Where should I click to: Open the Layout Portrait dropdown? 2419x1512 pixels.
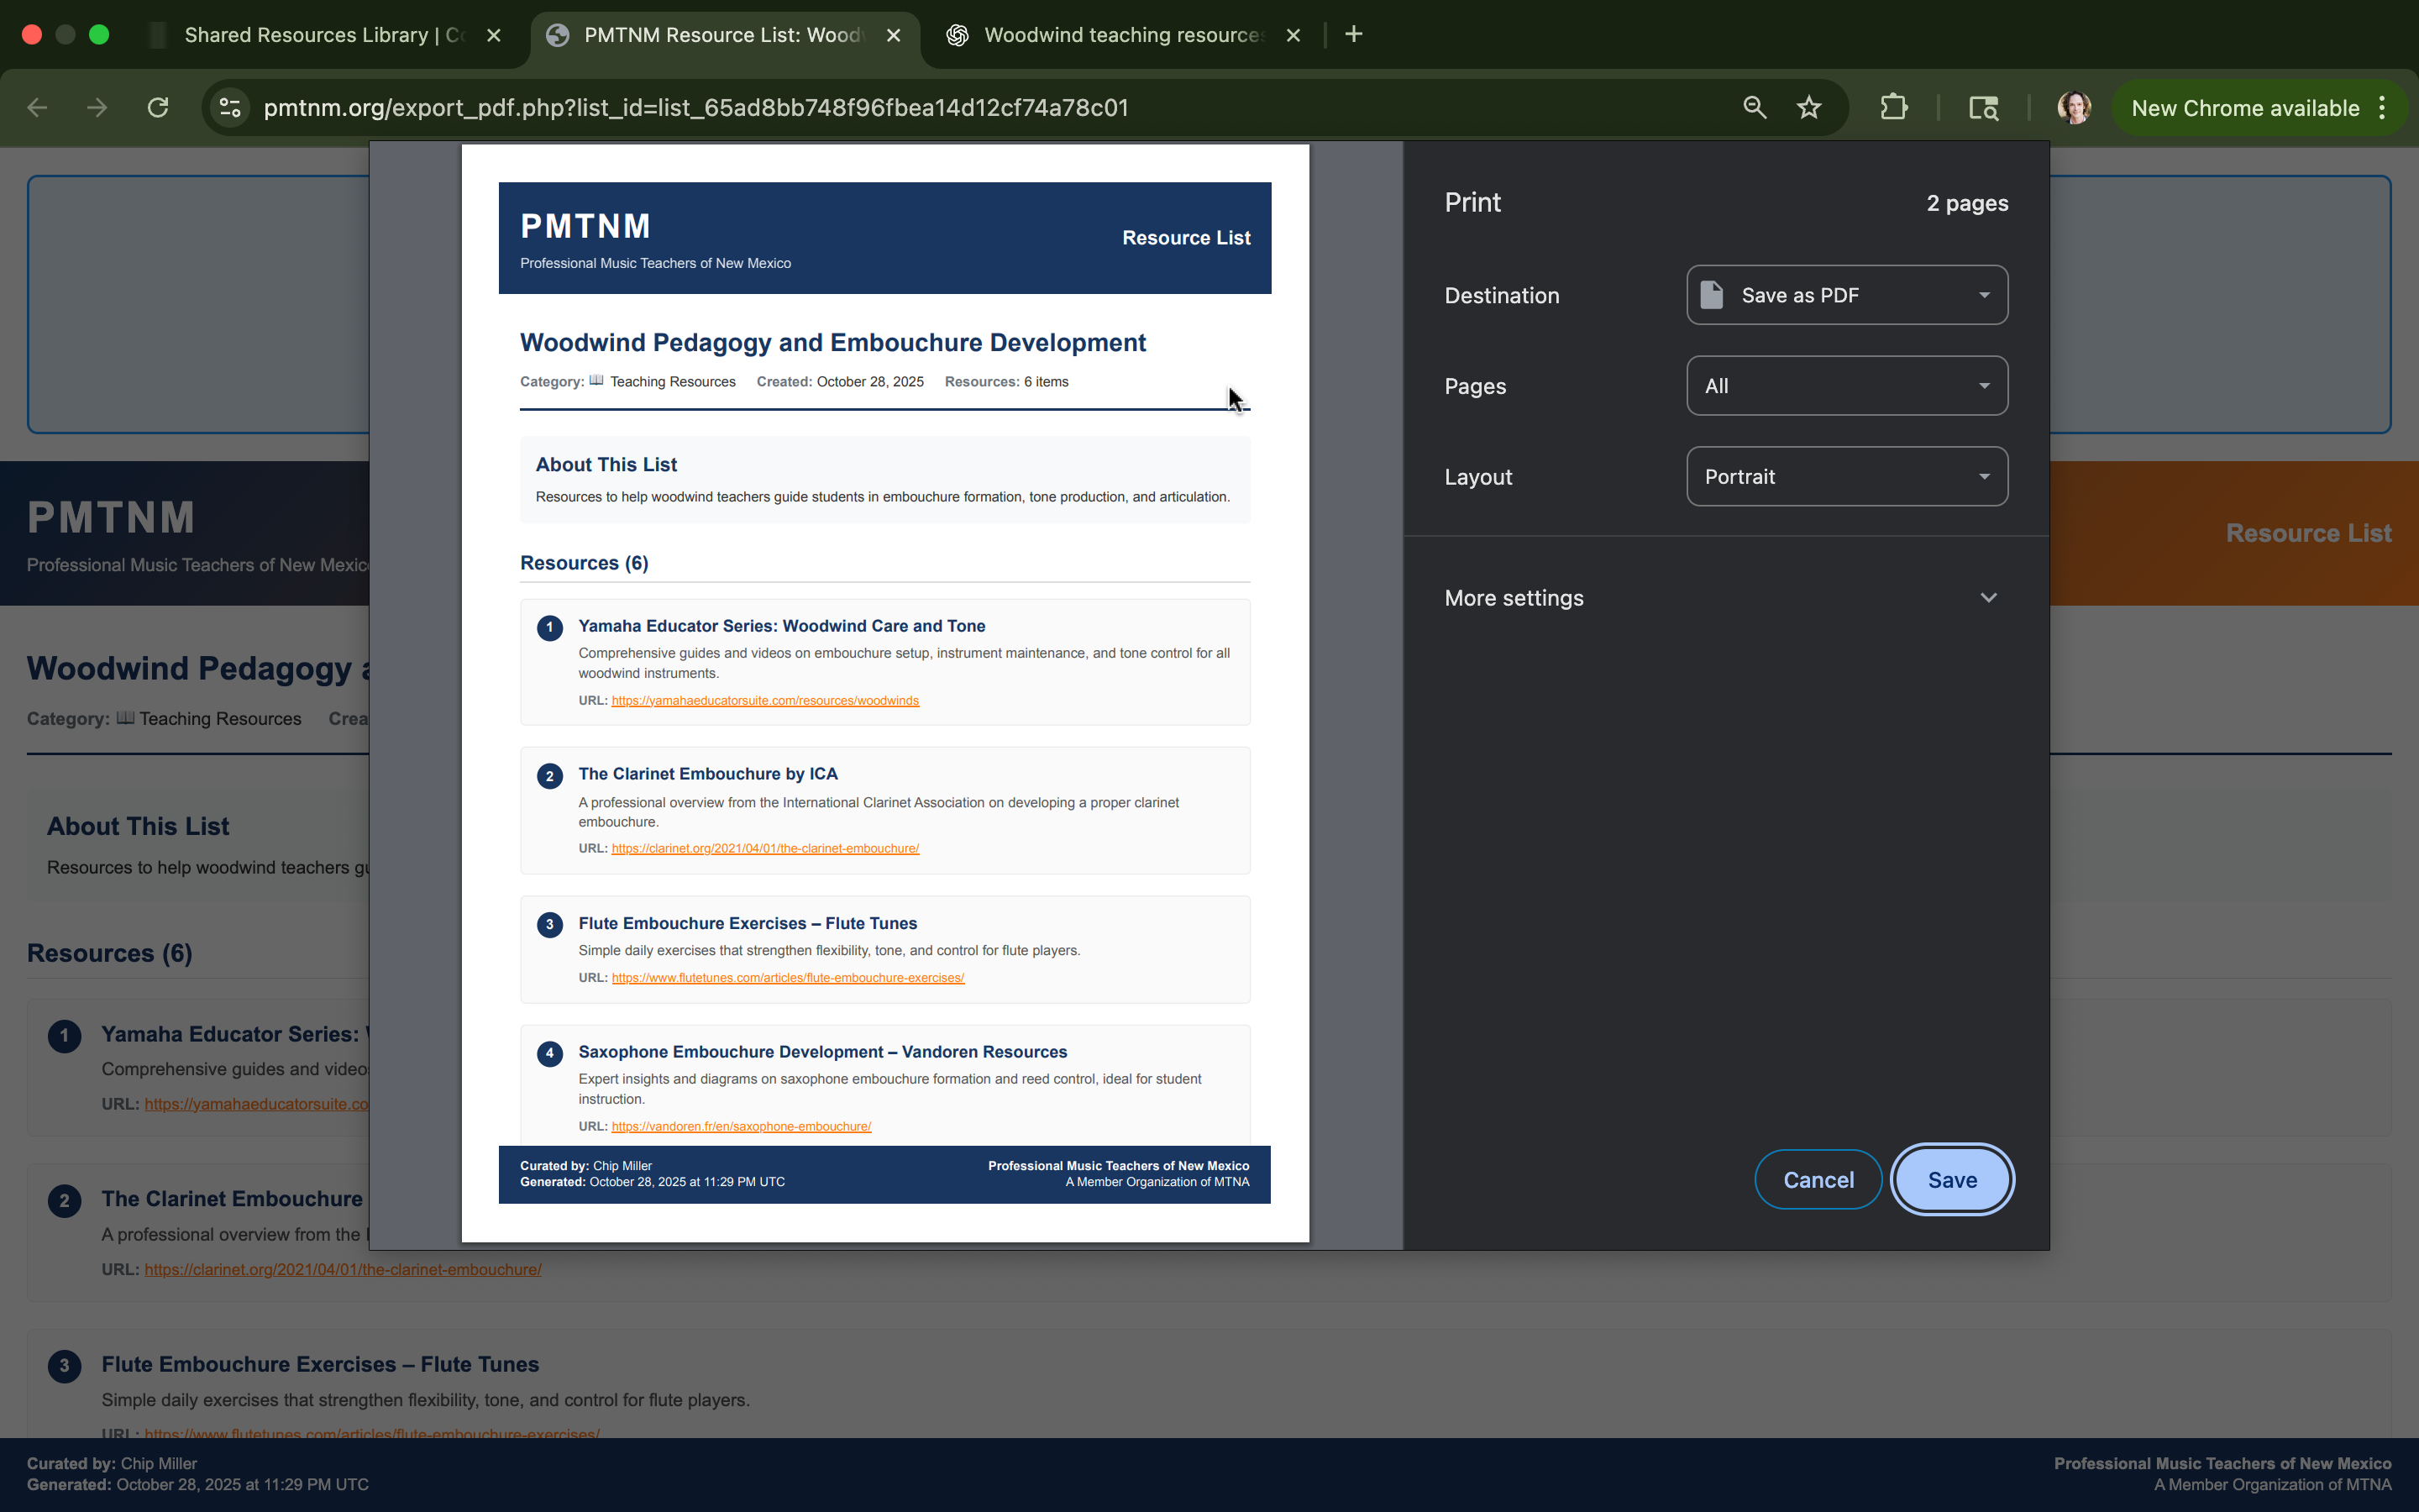coord(1846,477)
